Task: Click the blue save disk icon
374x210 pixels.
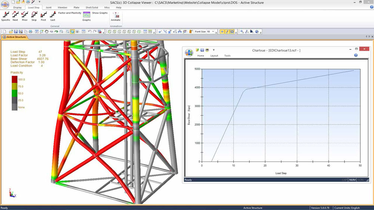Action: pos(16,31)
